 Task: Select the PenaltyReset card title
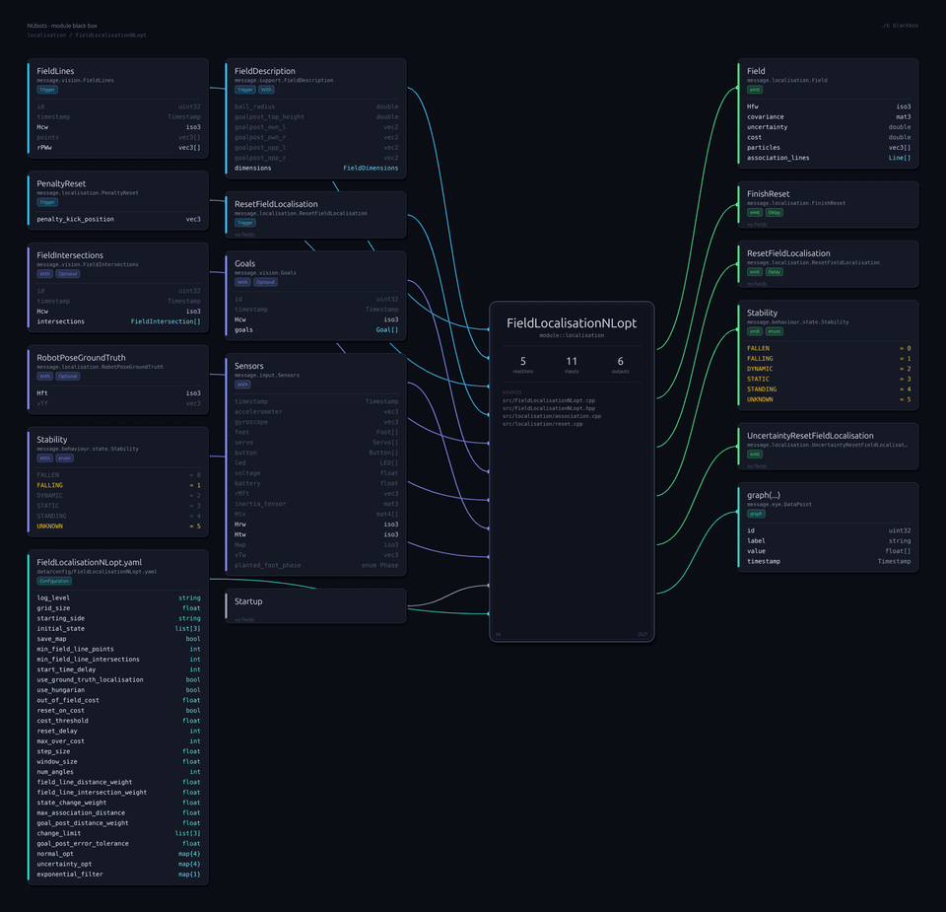[x=61, y=183]
